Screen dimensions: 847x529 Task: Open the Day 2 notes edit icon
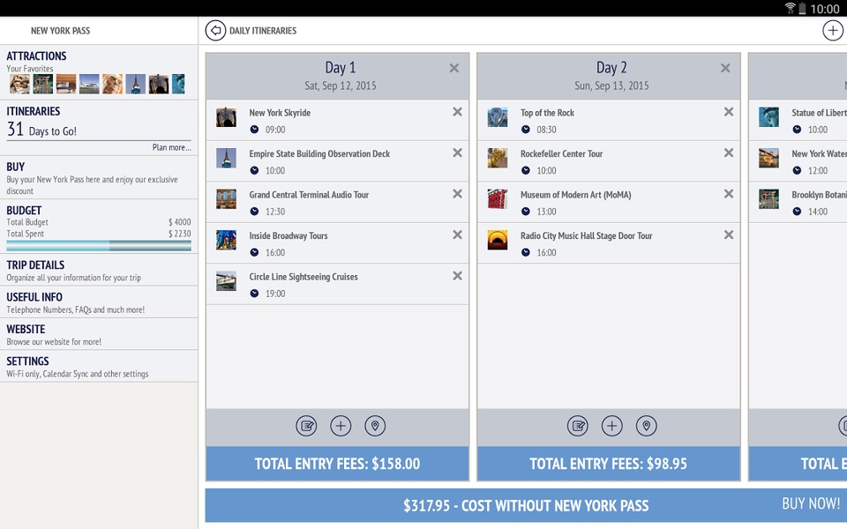pos(577,426)
